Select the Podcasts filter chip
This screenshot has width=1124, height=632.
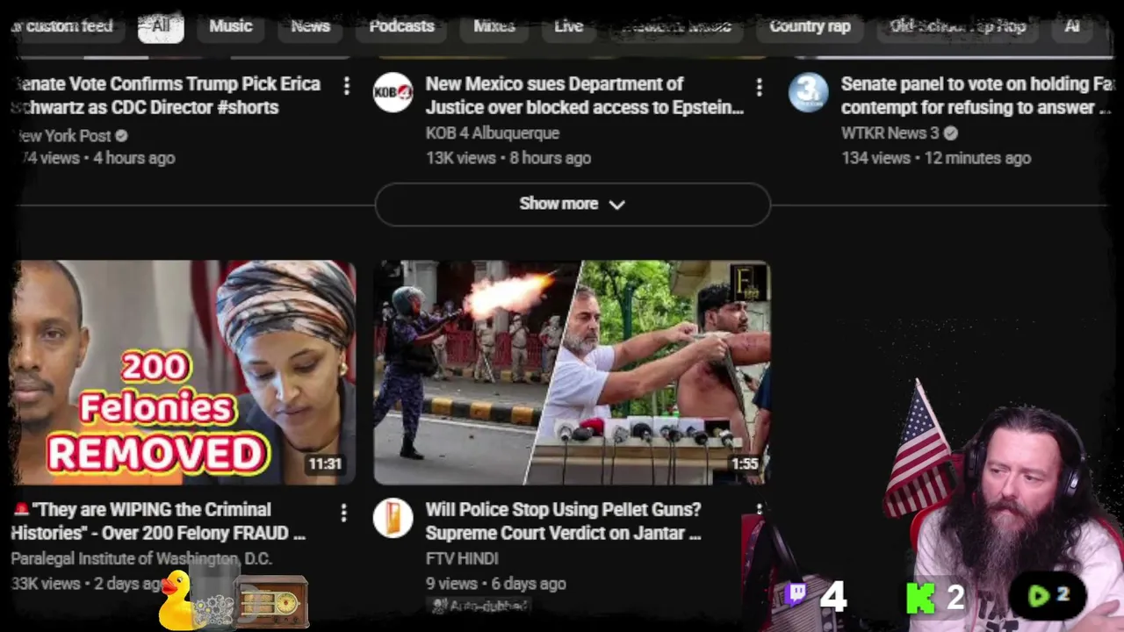click(x=402, y=26)
